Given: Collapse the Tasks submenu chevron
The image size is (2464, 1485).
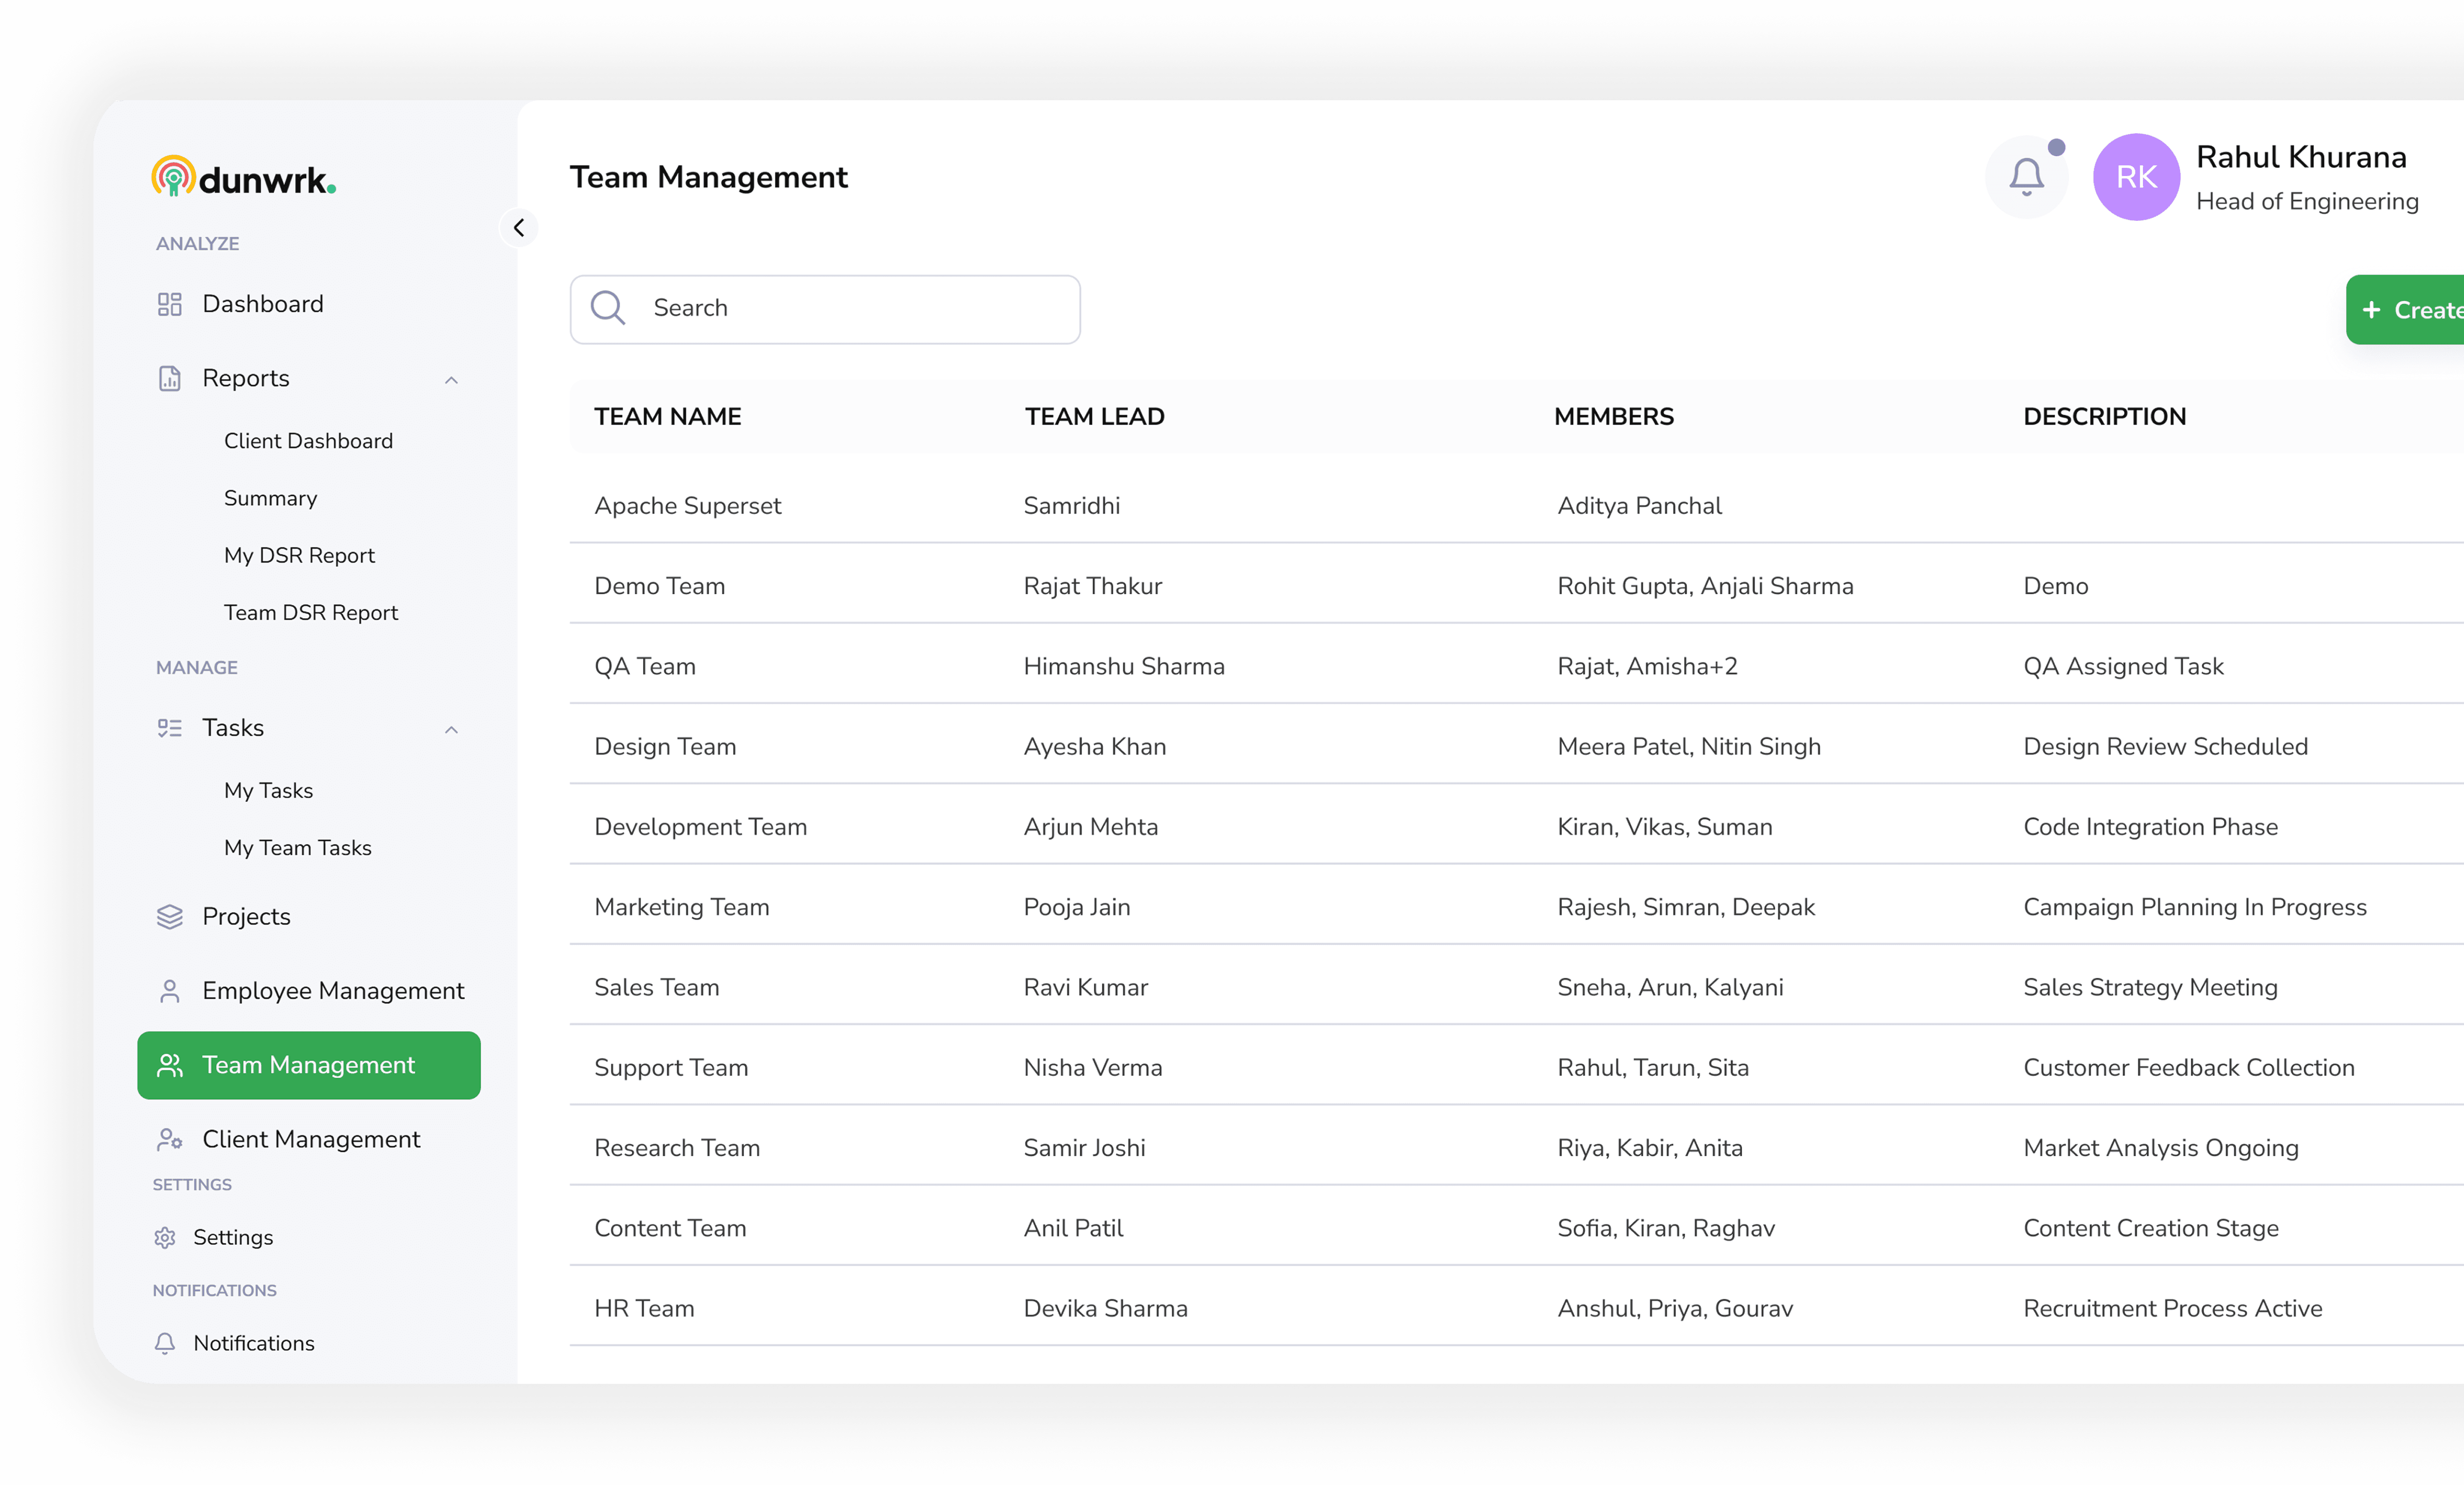Looking at the screenshot, I should 451,729.
